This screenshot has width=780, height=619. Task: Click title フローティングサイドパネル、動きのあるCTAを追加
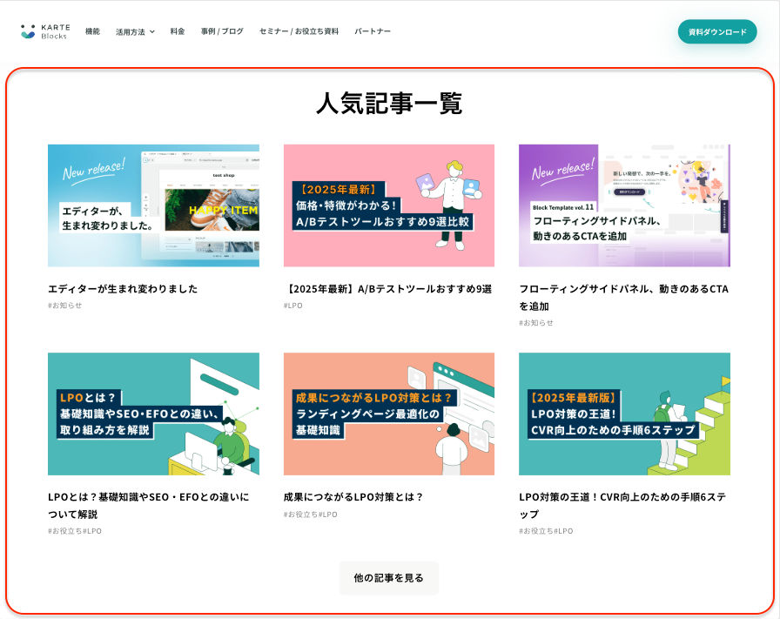[x=624, y=297]
